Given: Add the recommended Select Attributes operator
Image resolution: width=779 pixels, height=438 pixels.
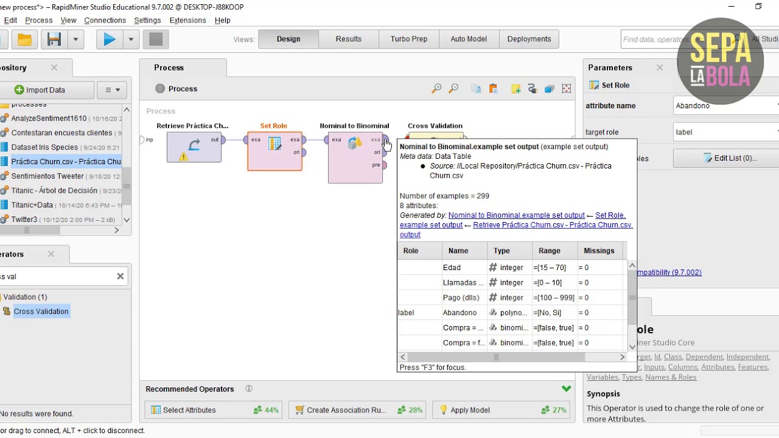Looking at the screenshot, I should click(214, 410).
